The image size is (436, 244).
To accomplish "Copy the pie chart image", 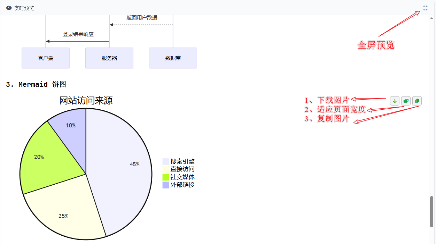I will 417,101.
